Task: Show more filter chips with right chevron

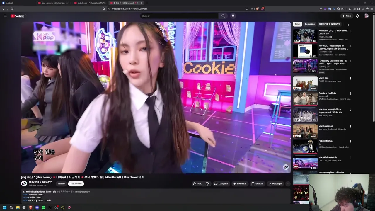Action: [x=348, y=25]
